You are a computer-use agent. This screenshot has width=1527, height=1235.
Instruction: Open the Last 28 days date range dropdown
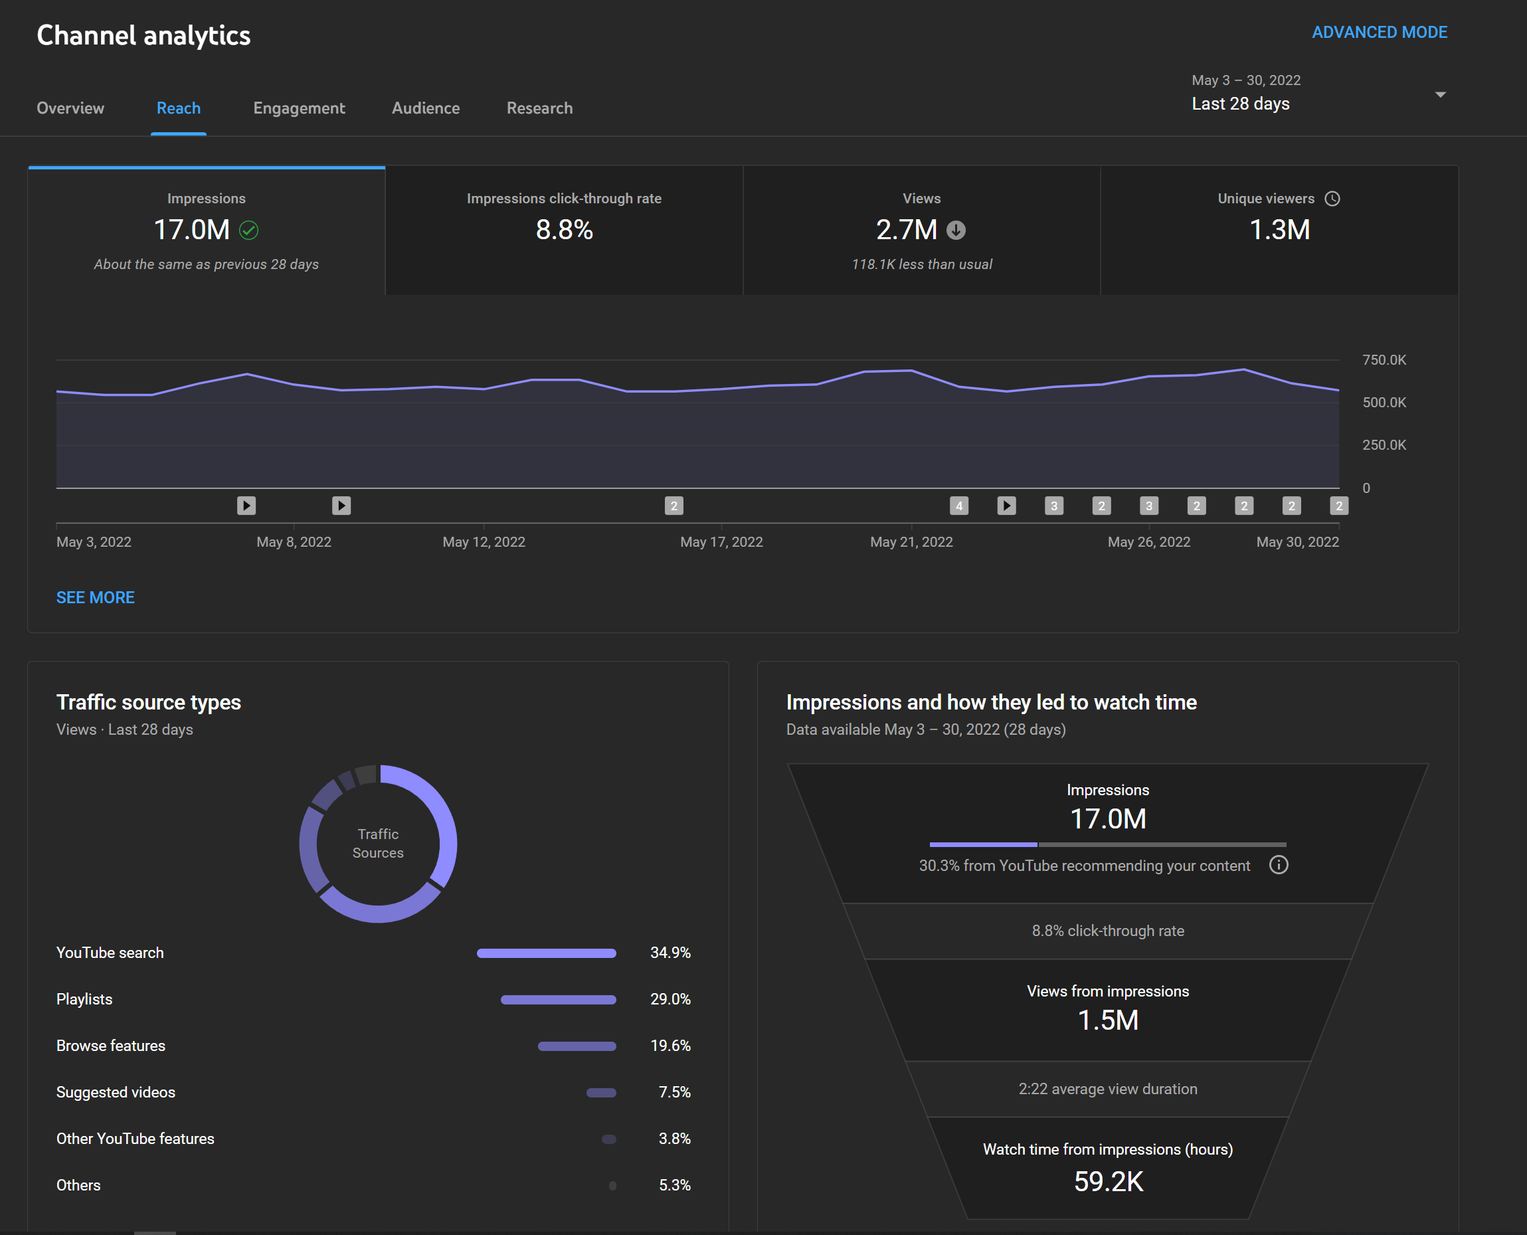pyautogui.click(x=1319, y=93)
